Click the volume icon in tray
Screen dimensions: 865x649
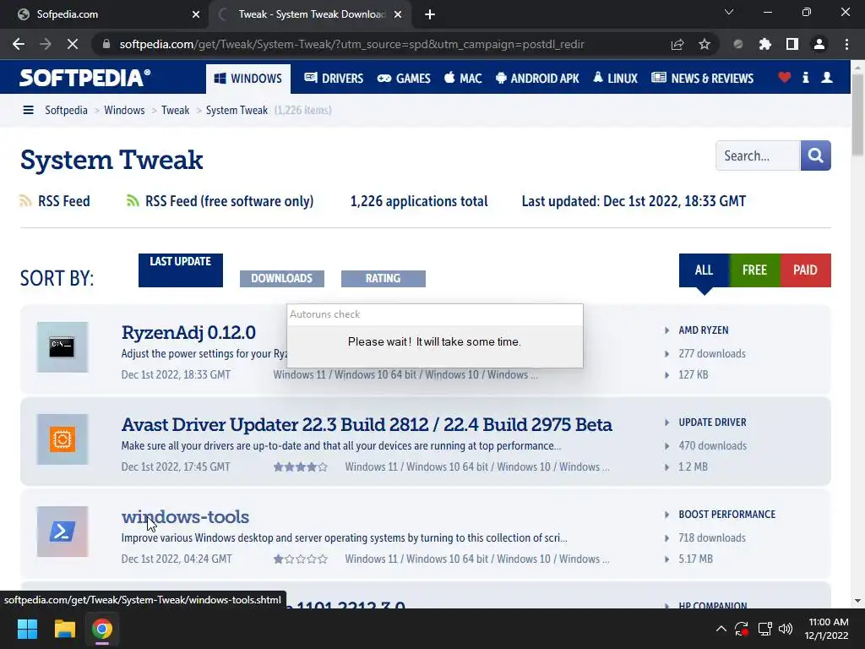[x=786, y=629]
